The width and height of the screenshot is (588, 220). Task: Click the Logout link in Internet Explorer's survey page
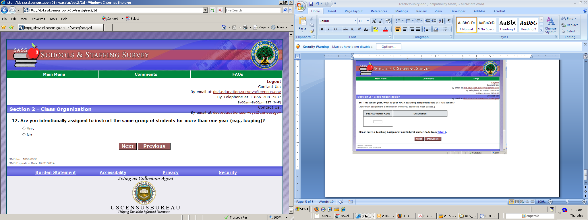coord(274,82)
